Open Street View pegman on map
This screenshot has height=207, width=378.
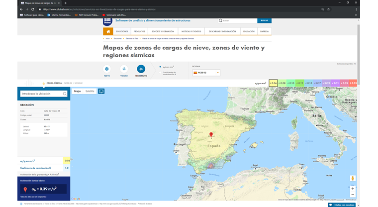tap(353, 178)
